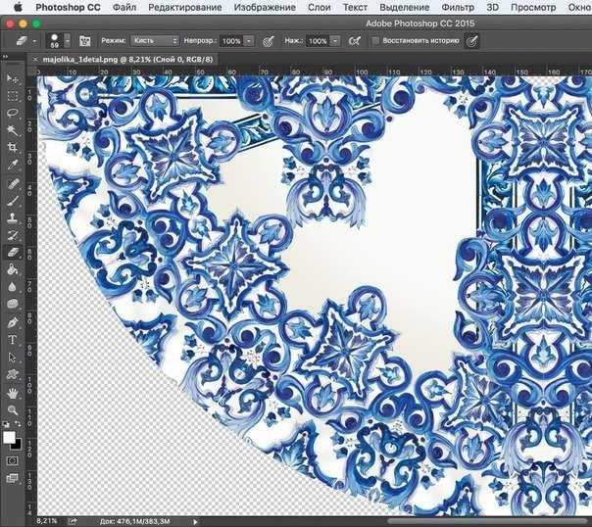Select the Type tool
592x527 pixels.
[x=12, y=340]
